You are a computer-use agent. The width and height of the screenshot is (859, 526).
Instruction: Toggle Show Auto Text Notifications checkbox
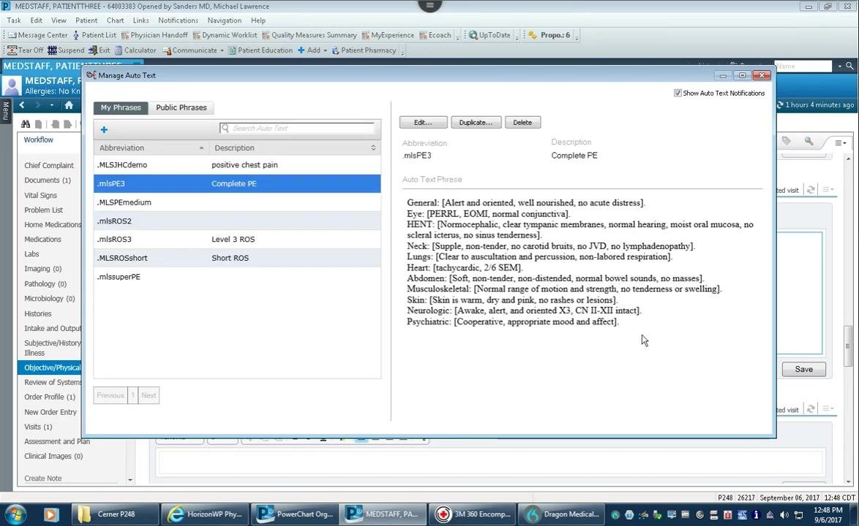[678, 93]
